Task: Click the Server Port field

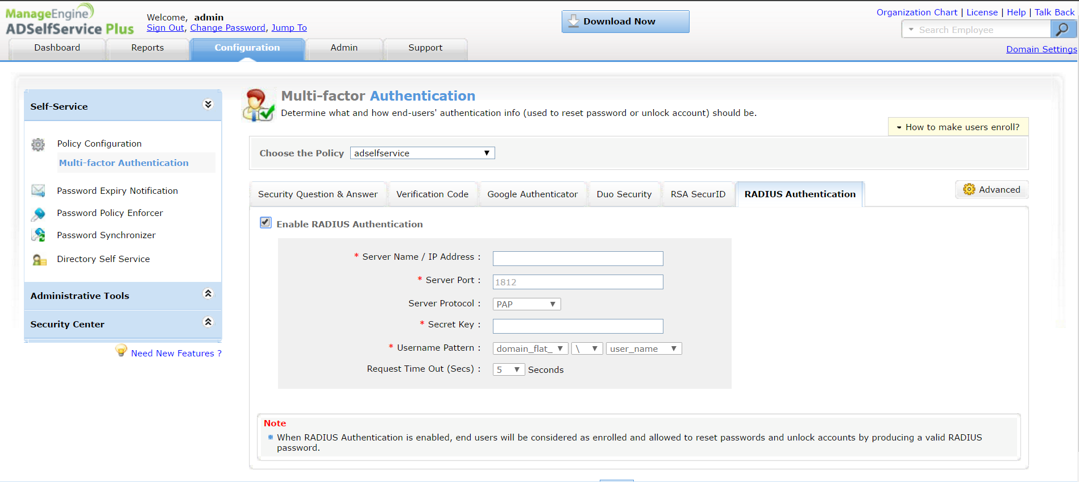Action: [x=578, y=282]
